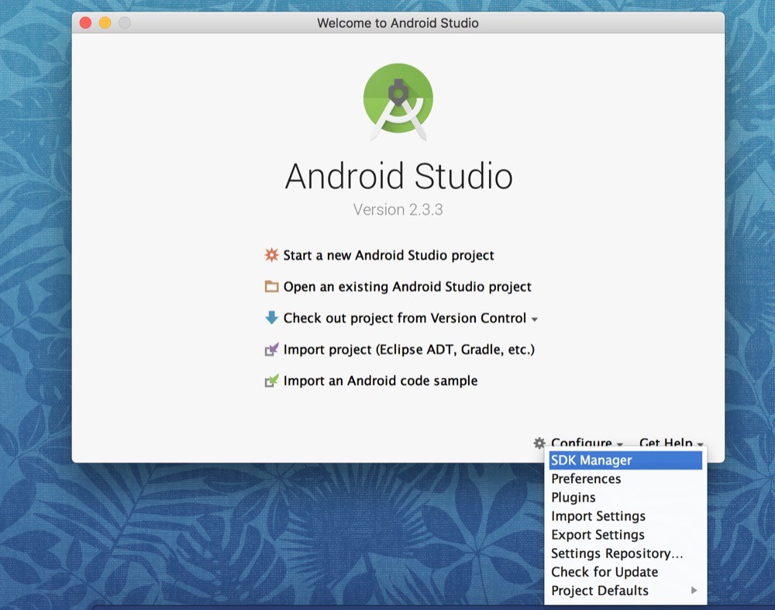Click the gear icon next to Configure
775x610 pixels.
pyautogui.click(x=539, y=443)
